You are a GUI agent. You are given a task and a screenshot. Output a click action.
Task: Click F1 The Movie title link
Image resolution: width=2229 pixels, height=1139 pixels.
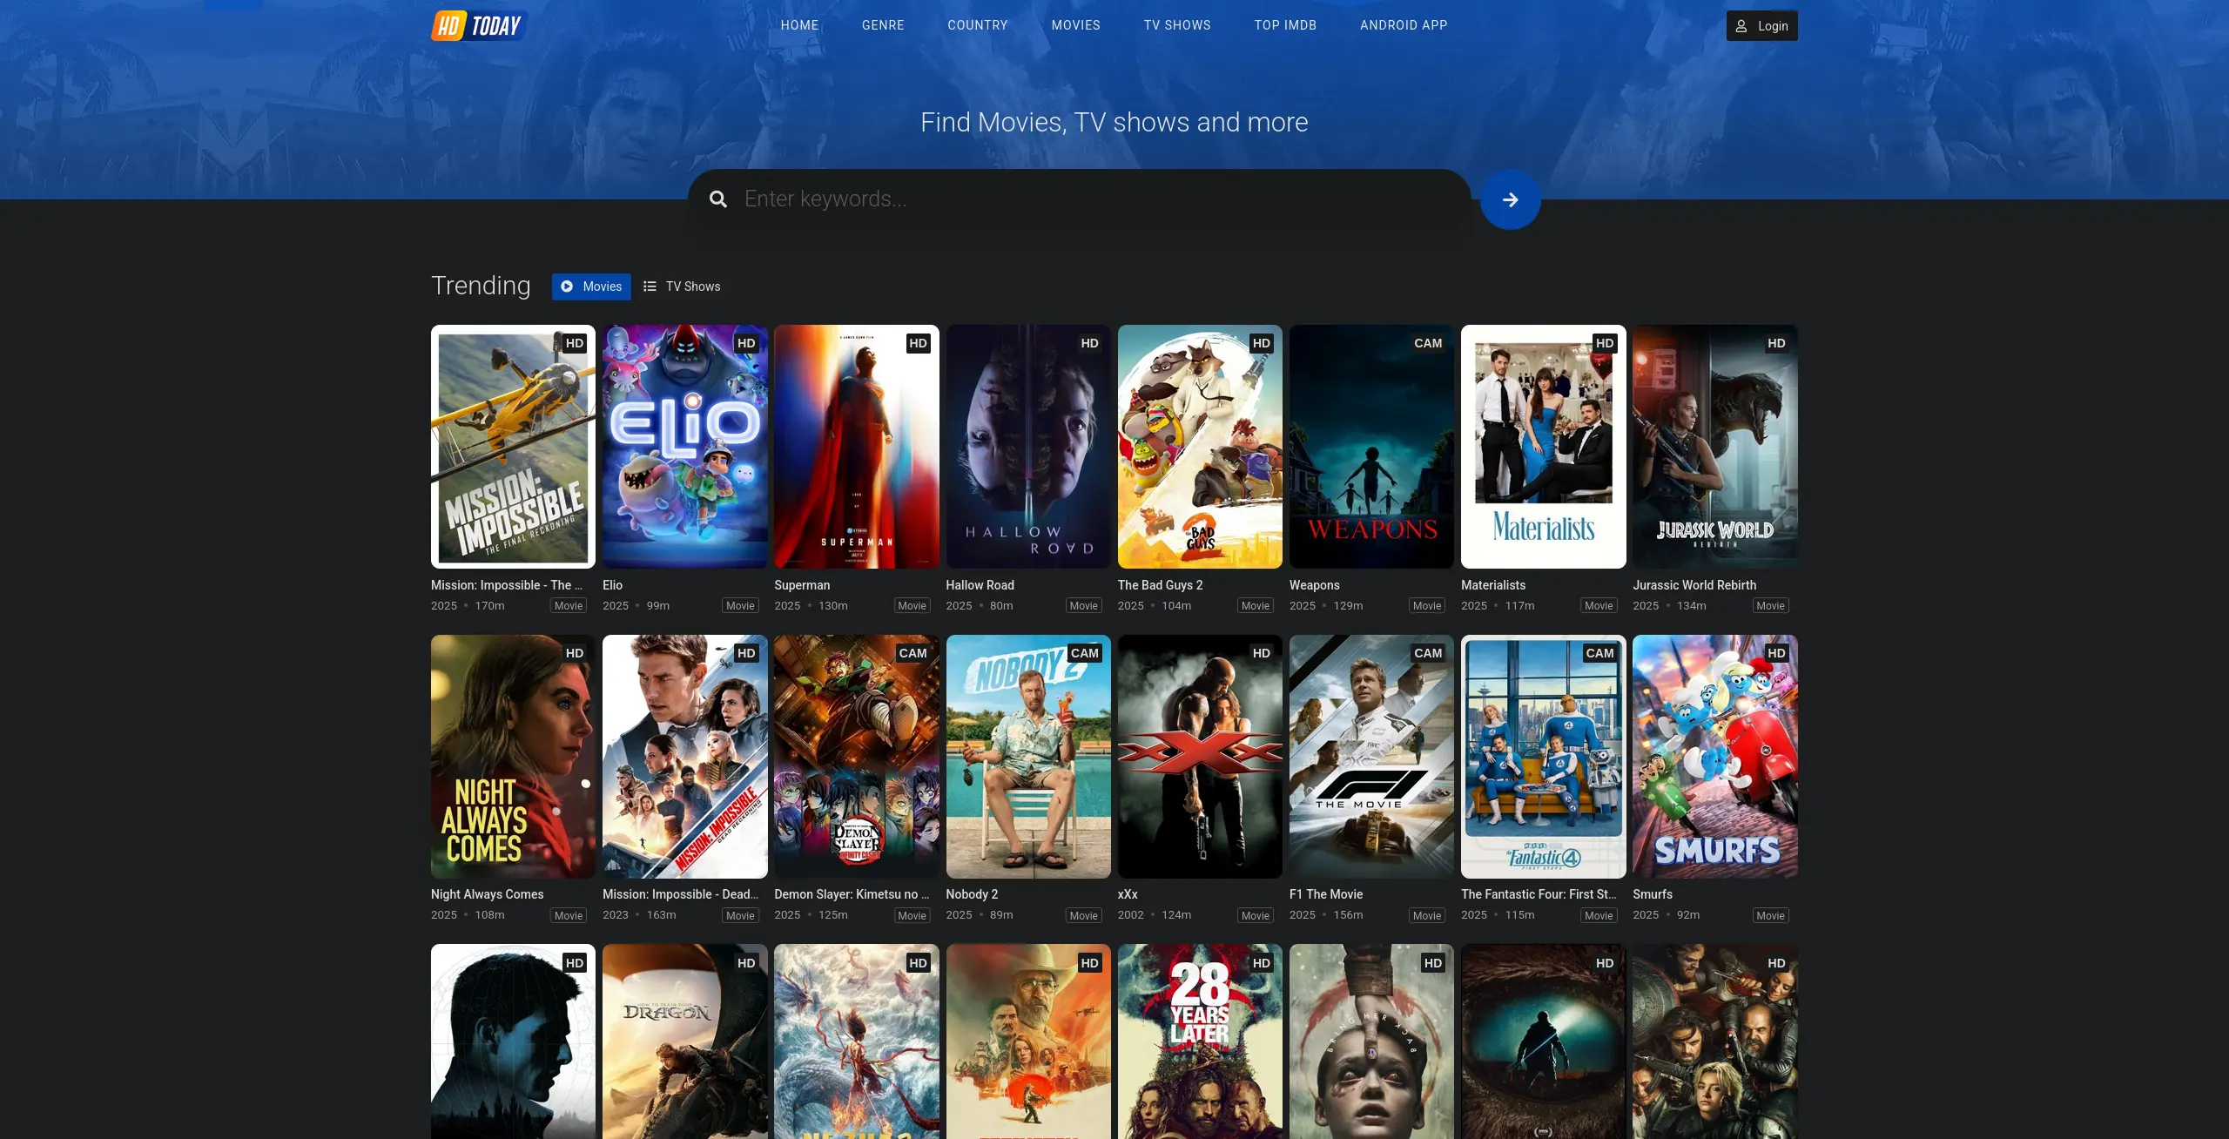1326,894
